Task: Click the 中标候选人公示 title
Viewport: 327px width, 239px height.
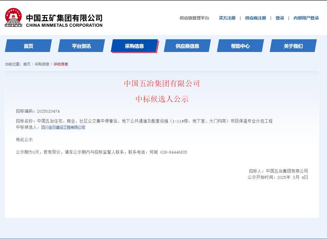Action: [x=162, y=99]
